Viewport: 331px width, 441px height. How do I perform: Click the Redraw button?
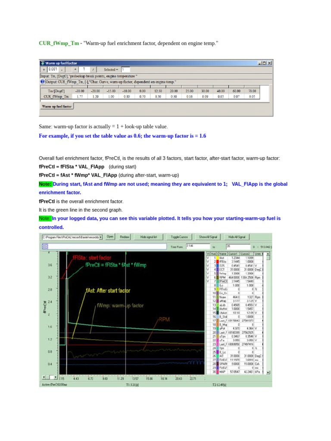coord(125,237)
